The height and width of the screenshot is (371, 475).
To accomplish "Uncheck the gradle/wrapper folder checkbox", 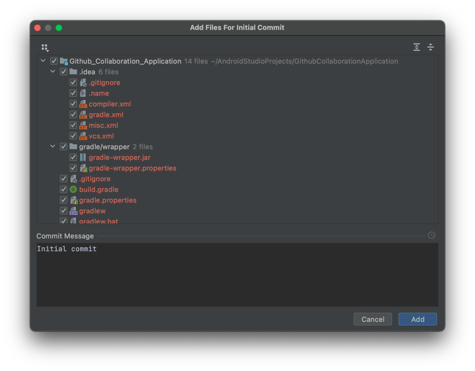I will [x=63, y=146].
